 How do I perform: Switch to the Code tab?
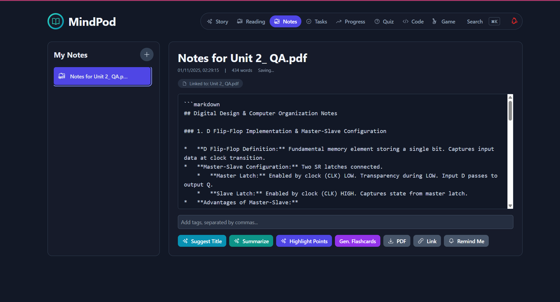coord(413,21)
